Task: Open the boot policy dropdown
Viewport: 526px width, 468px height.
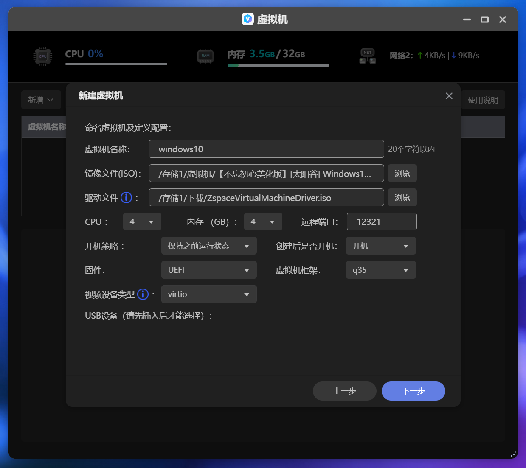Action: pyautogui.click(x=209, y=246)
